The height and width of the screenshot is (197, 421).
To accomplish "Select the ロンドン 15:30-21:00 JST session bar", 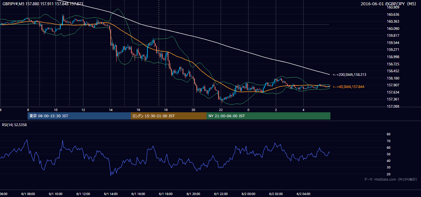I will pyautogui.click(x=169, y=116).
